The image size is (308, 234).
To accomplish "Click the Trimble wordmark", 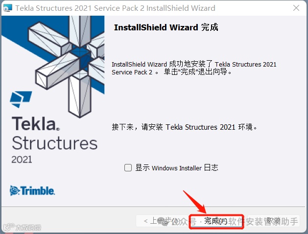I will tap(38, 191).
